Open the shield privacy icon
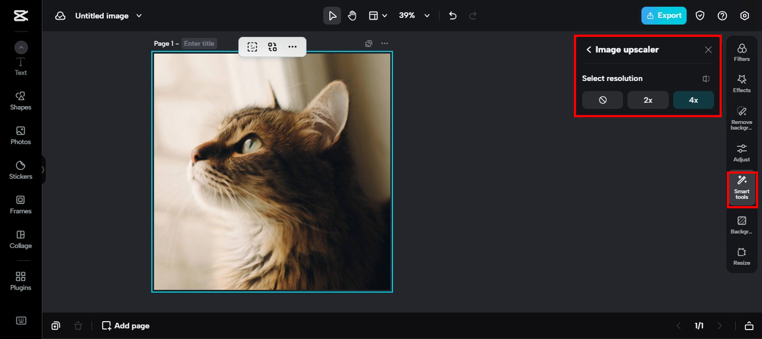Screen dimensions: 762x339 click(x=700, y=15)
